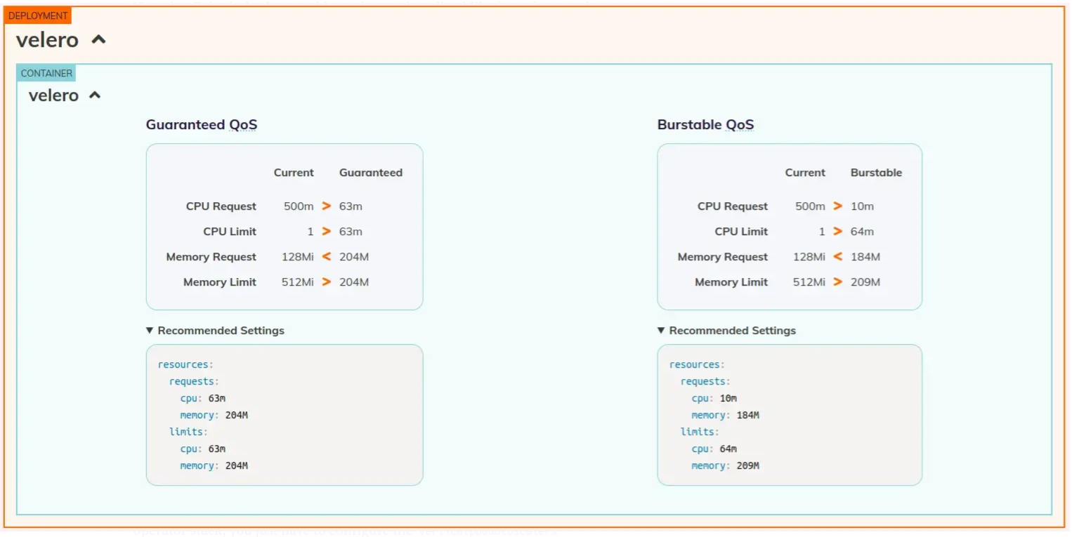Click 'resources:' line in Burstable YAML block
This screenshot has width=1072, height=537.
(697, 364)
